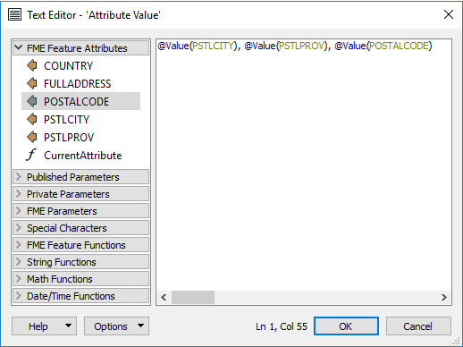463x347 pixels.
Task: Click the scroll left arrow
Action: pos(164,297)
